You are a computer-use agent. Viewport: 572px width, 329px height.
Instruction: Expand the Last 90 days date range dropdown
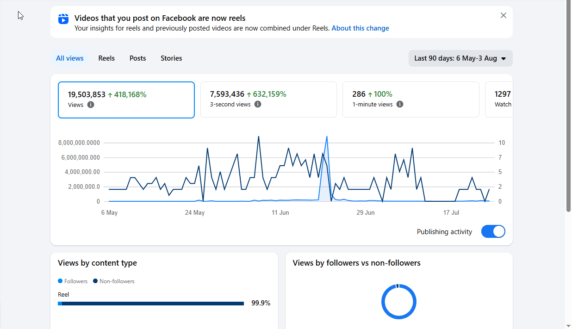460,58
